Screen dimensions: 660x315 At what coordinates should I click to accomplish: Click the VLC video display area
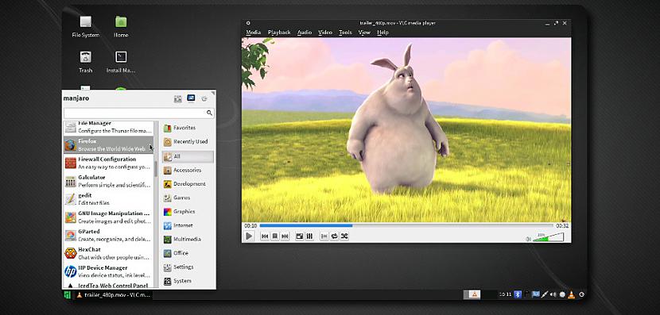406,130
